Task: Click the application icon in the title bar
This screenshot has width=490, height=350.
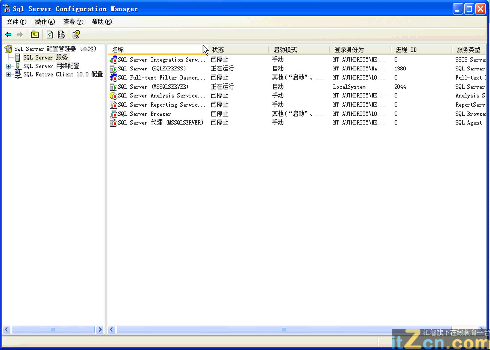Action: point(6,9)
